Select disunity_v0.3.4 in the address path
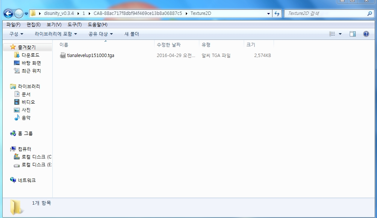Image resolution: width=377 pixels, height=218 pixels. click(x=59, y=13)
